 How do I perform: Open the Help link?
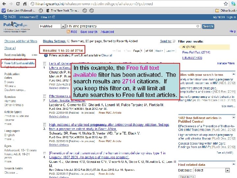tap(232, 31)
